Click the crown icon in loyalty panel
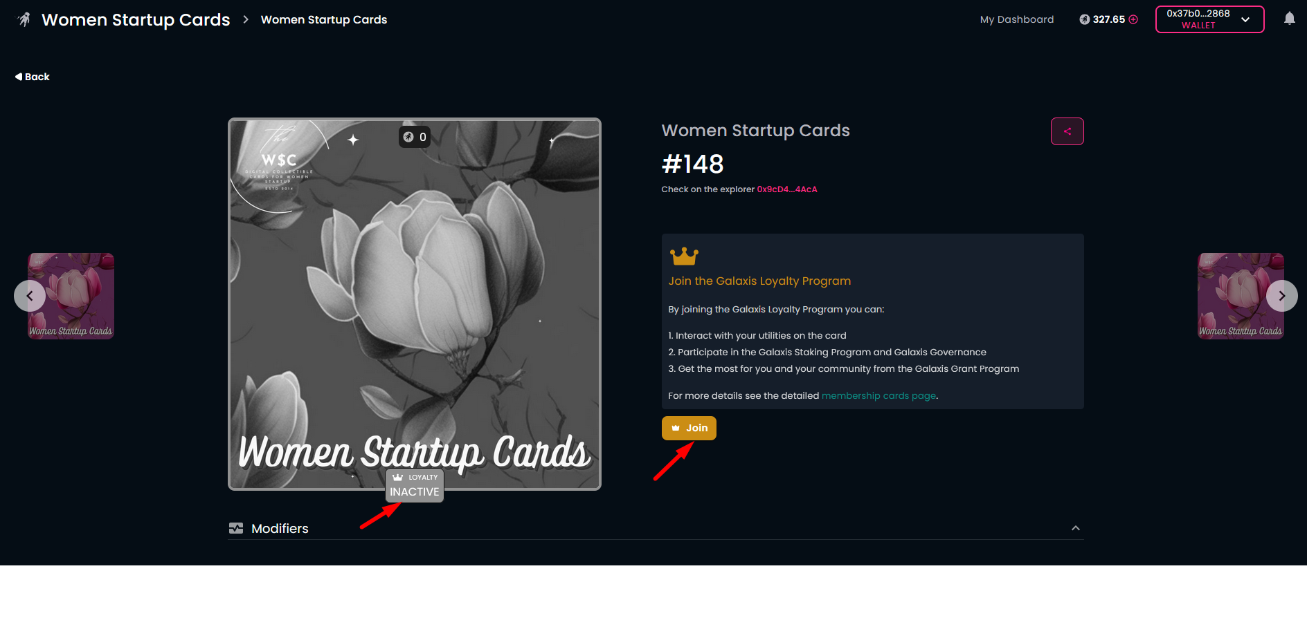The height and width of the screenshot is (629, 1307). tap(684, 256)
